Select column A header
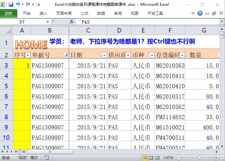Screen dimensions: 225x161 pyautogui.click(x=22, y=31)
